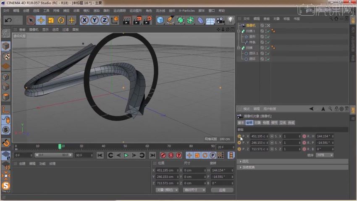Open the 绝对尺寸 dropdown
Screen dimensions: 357x201
(194, 190)
